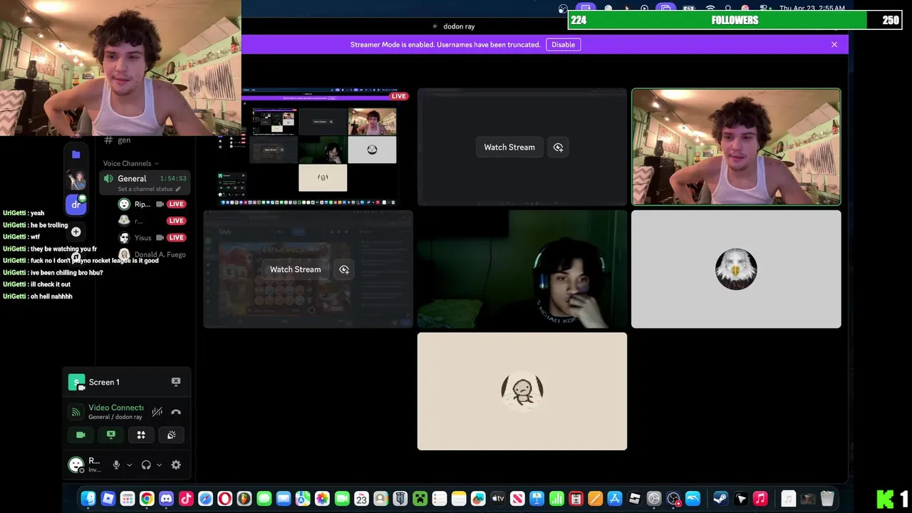Viewport: 912px width, 513px height.
Task: Select user Yisus in voice list
Action: pos(152,237)
